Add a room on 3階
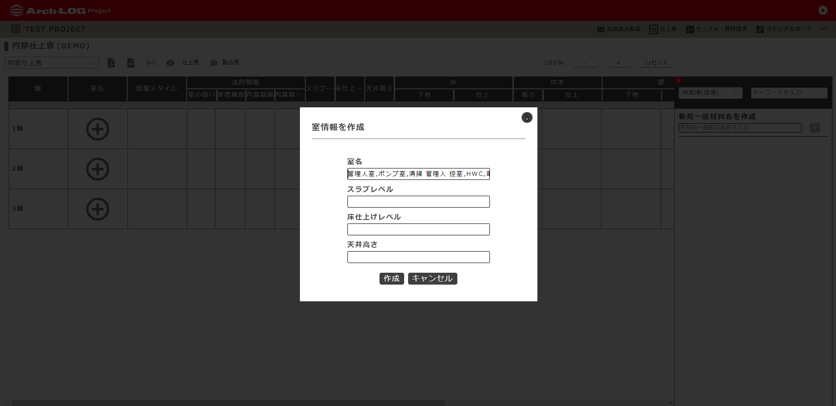 pos(98,209)
